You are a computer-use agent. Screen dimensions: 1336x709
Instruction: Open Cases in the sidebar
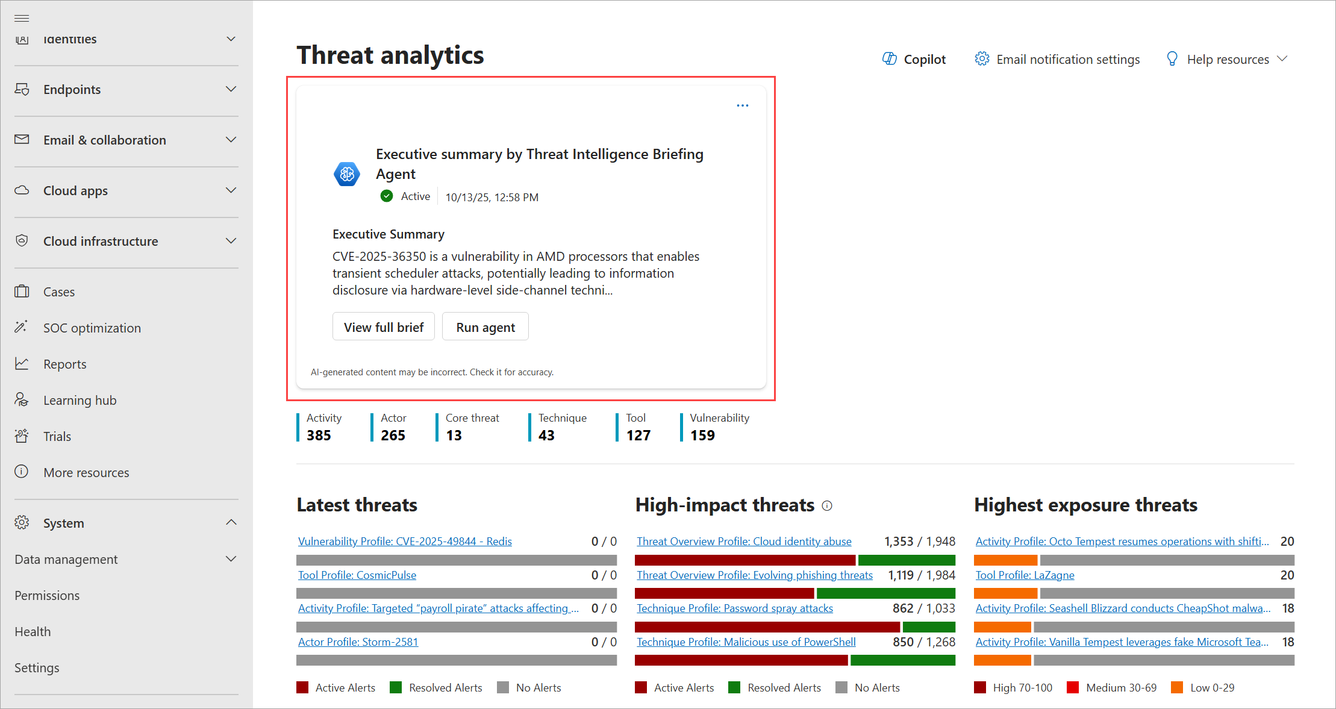pyautogui.click(x=59, y=292)
